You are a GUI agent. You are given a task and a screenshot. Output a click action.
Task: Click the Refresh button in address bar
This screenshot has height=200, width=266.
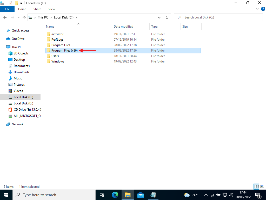coord(167,17)
